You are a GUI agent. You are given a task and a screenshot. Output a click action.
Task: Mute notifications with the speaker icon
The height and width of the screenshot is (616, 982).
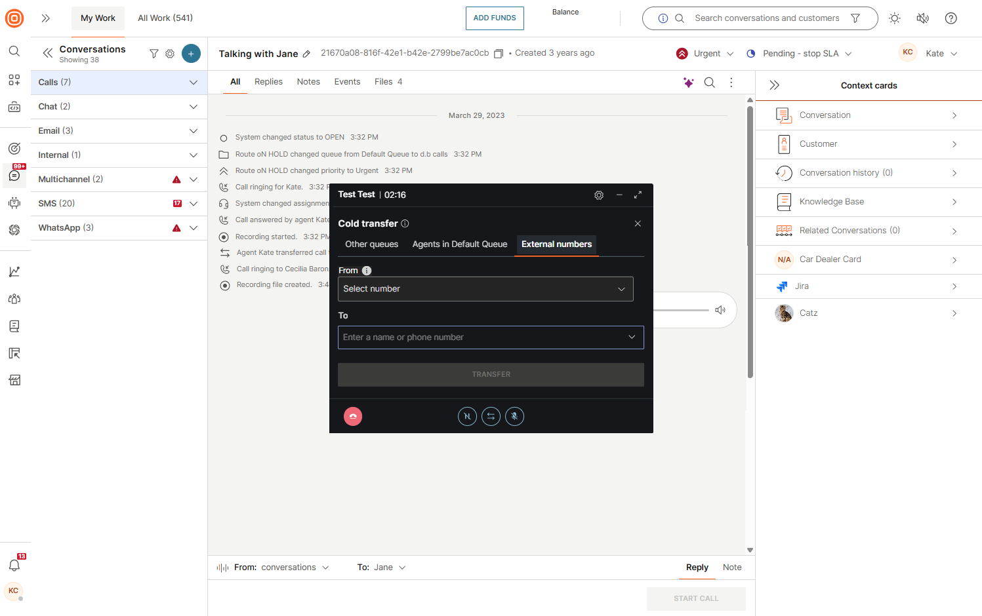pos(923,18)
